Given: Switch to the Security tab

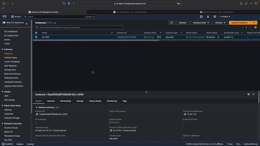Looking at the screenshot, I should point(51,101).
